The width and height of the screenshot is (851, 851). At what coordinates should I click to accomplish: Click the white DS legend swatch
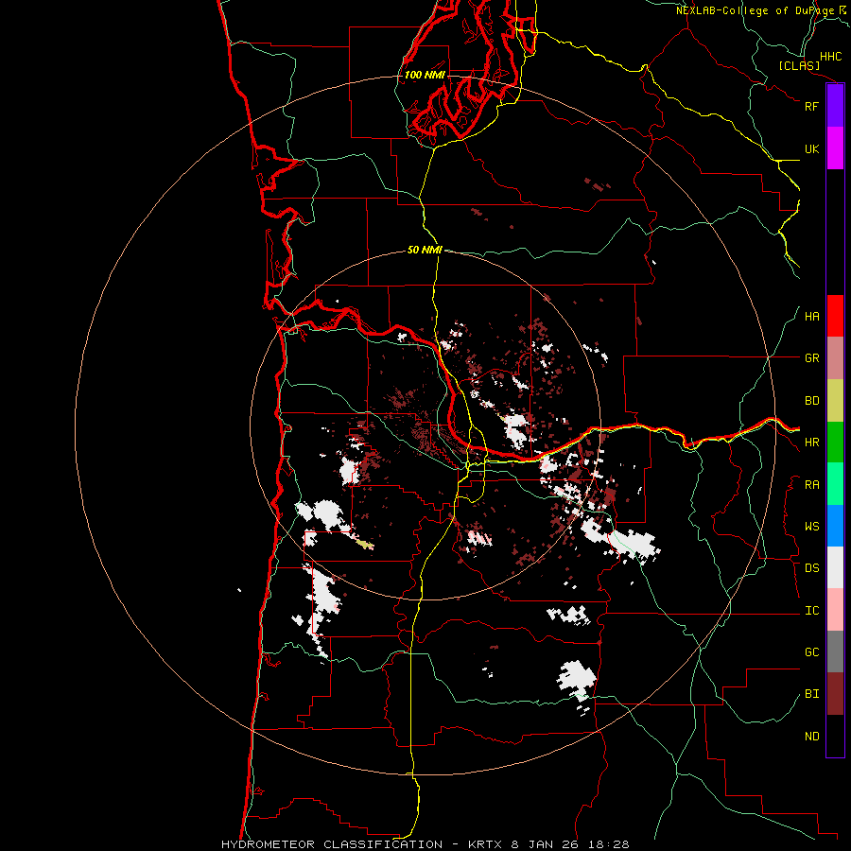click(835, 567)
